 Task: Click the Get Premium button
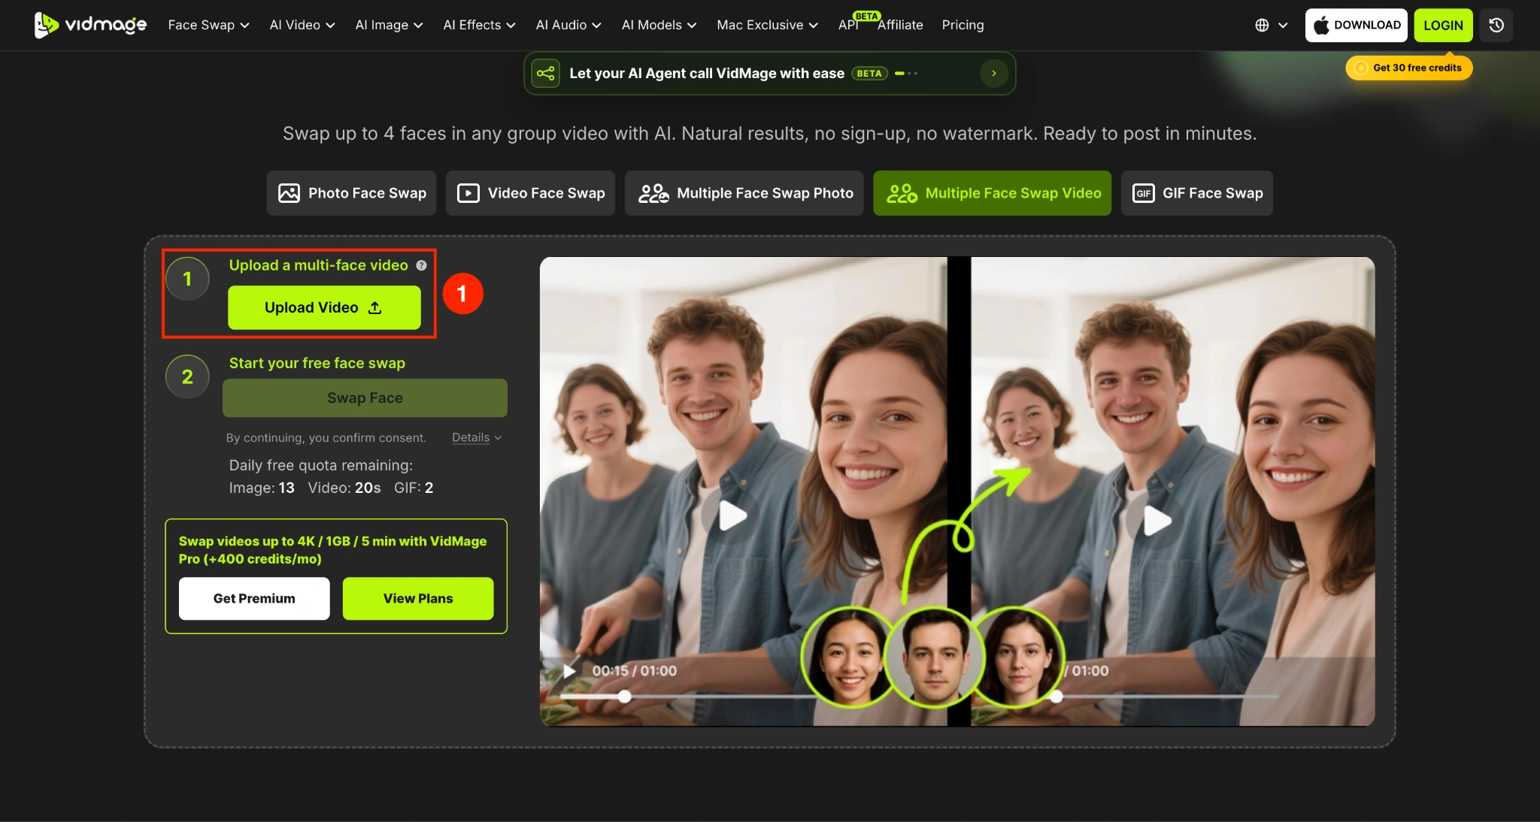coord(254,598)
